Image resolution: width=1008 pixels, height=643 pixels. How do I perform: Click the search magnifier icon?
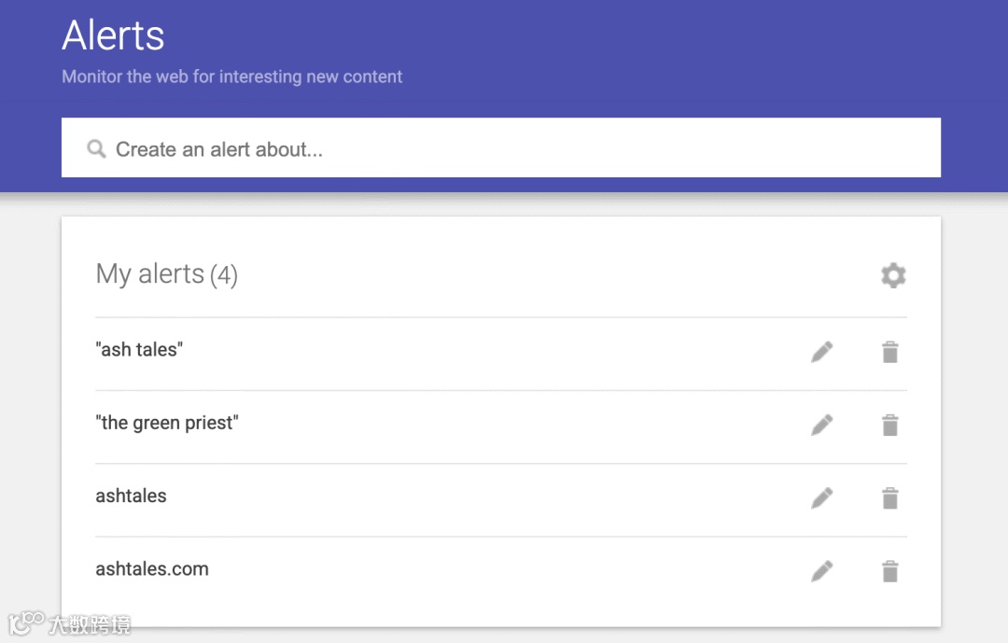click(x=96, y=149)
